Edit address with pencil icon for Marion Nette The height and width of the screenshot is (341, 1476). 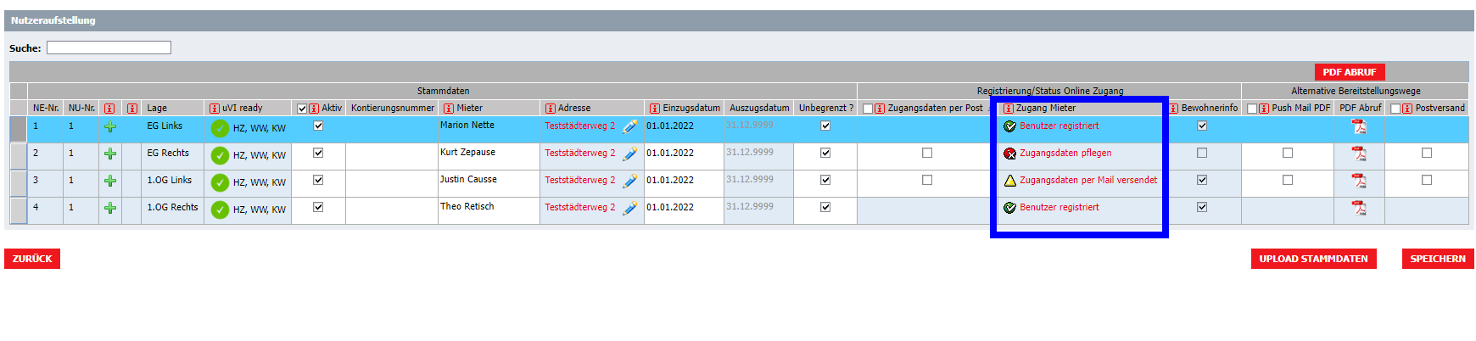pyautogui.click(x=629, y=127)
